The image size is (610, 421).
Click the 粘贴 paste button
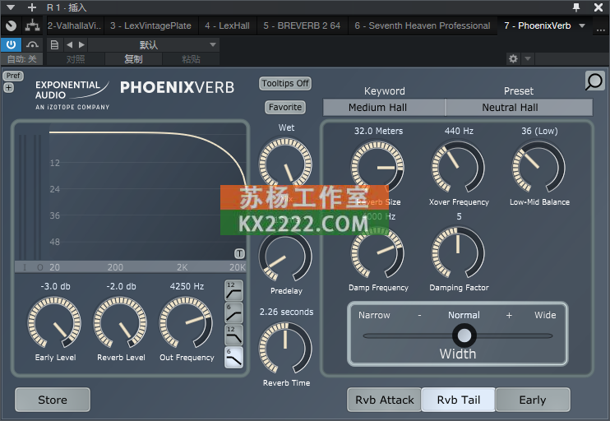click(x=191, y=59)
